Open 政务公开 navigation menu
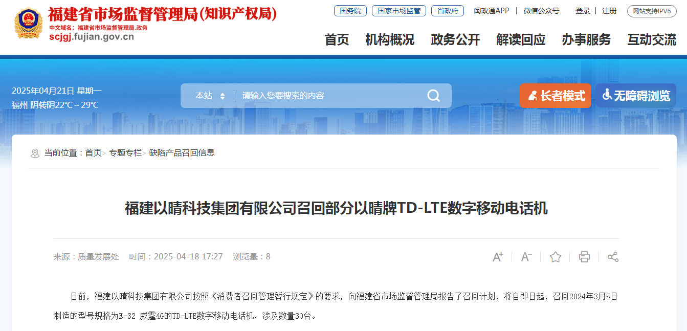 pos(455,39)
